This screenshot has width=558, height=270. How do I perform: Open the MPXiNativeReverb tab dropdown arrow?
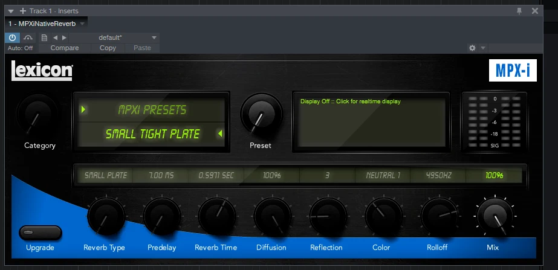[x=82, y=24]
